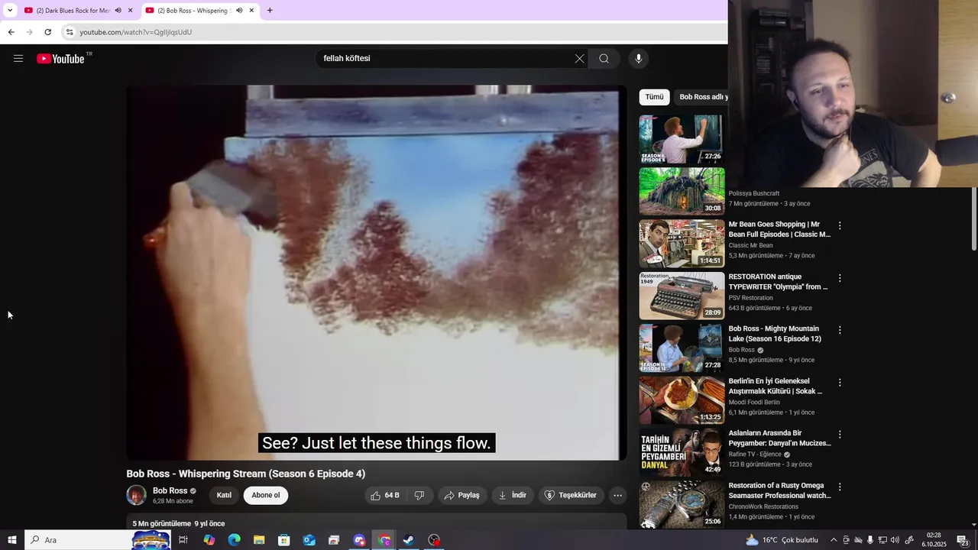Screen dimensions: 978x550
Task: Run the search with the magnifier button
Action: (604, 58)
